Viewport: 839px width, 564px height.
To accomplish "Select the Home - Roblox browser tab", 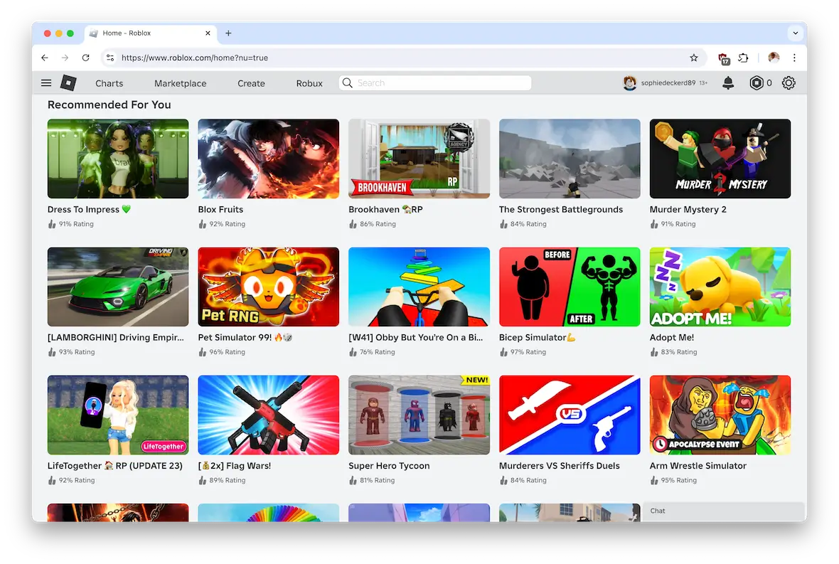I will tap(150, 33).
